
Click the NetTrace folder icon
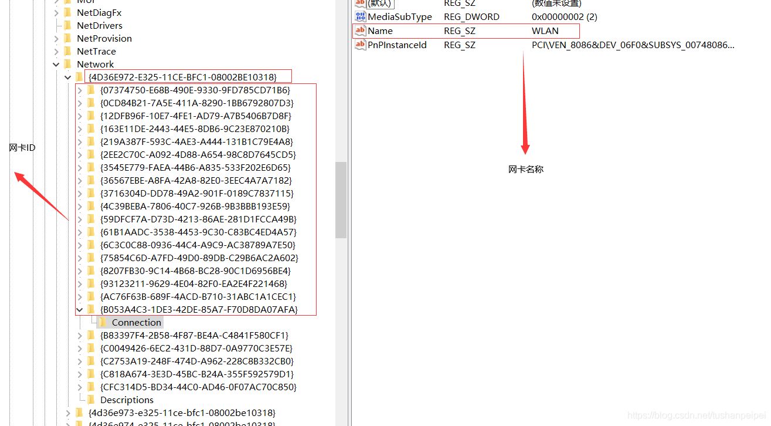[x=67, y=52]
